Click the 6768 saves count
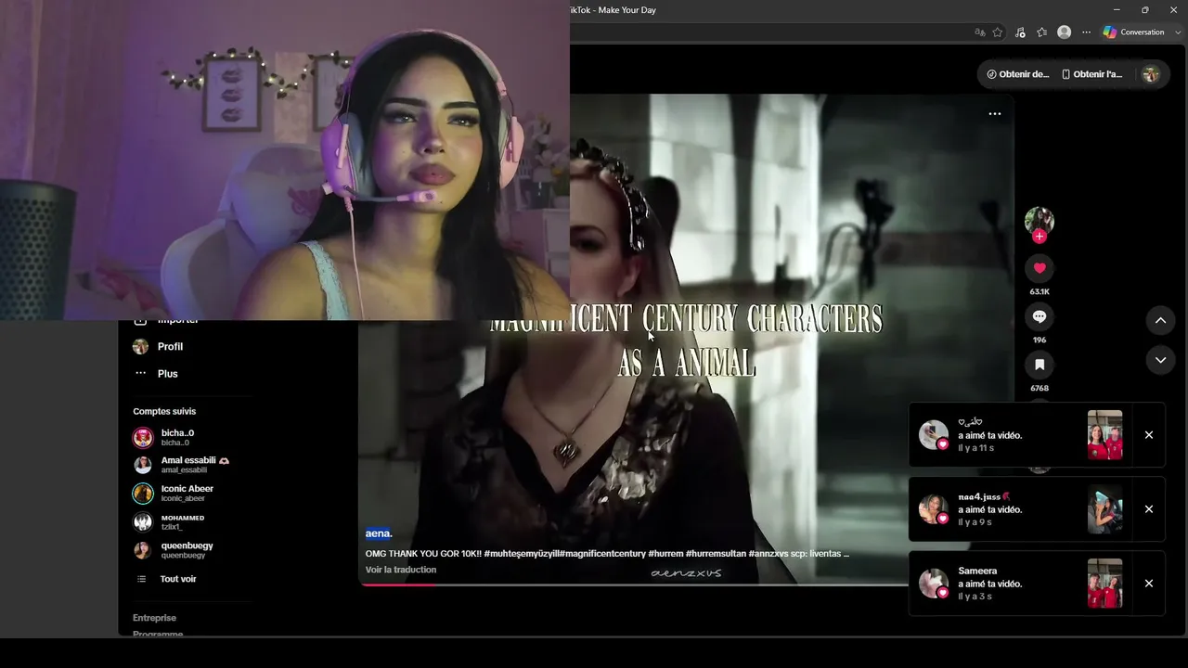 [1039, 388]
